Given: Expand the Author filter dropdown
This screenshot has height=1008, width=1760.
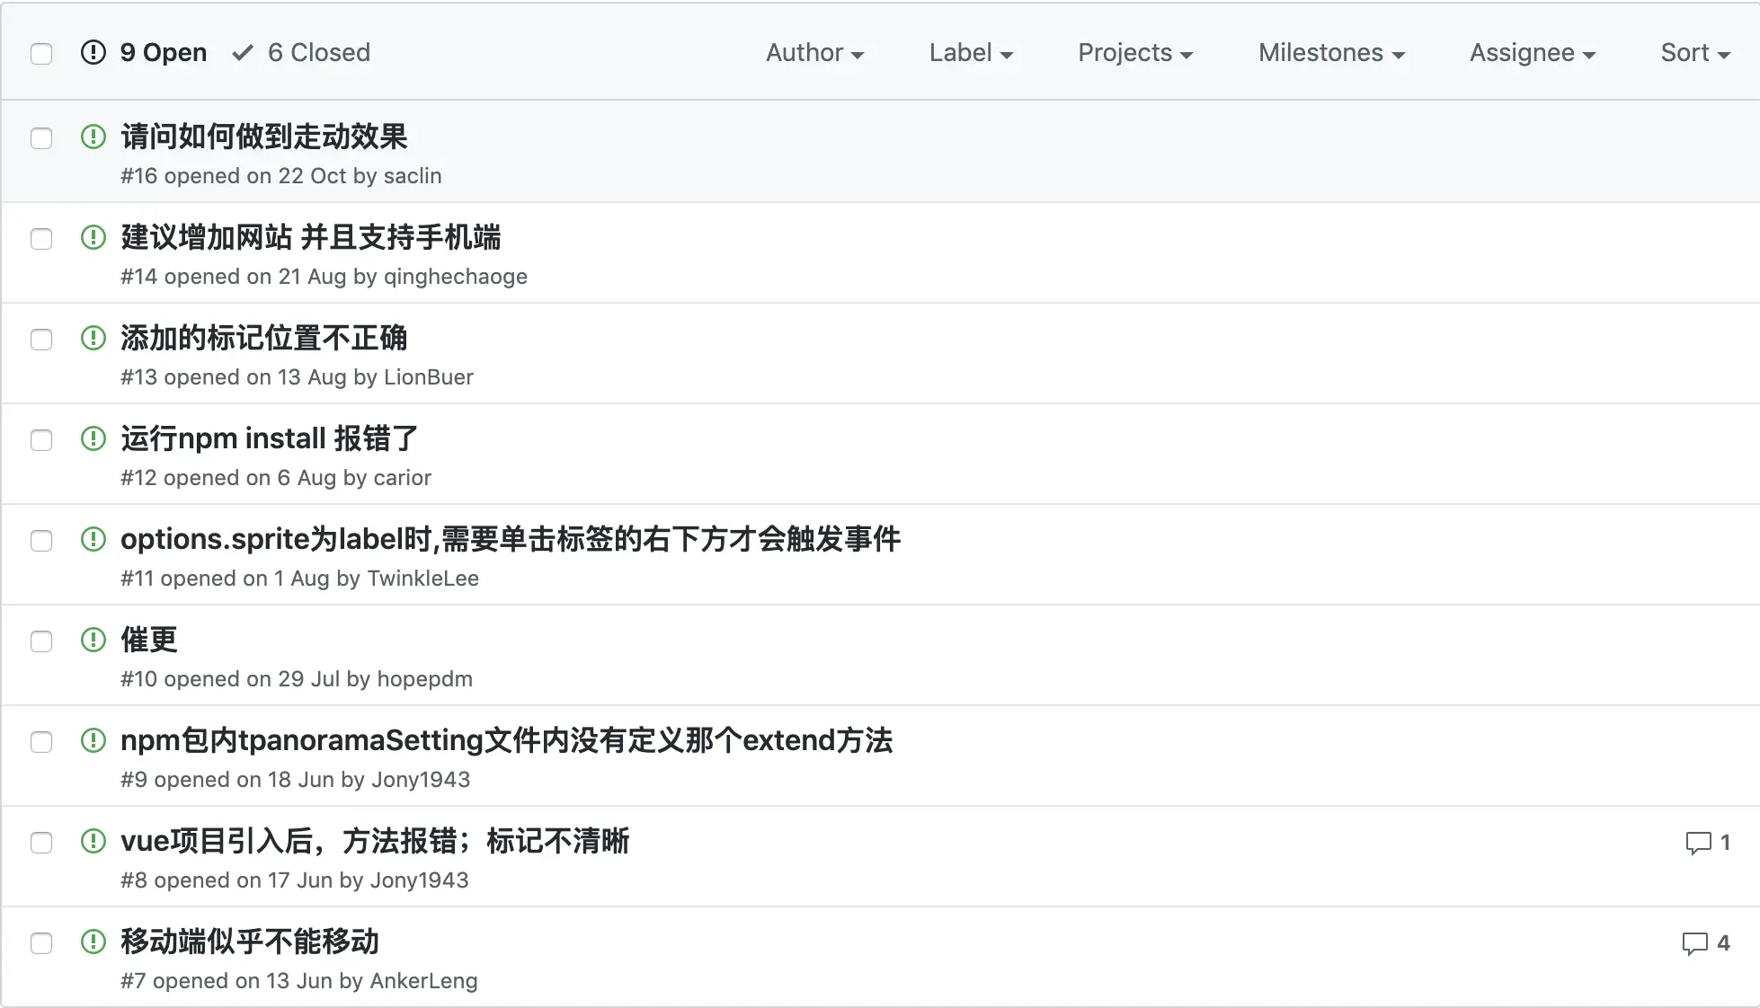Looking at the screenshot, I should click(x=814, y=53).
